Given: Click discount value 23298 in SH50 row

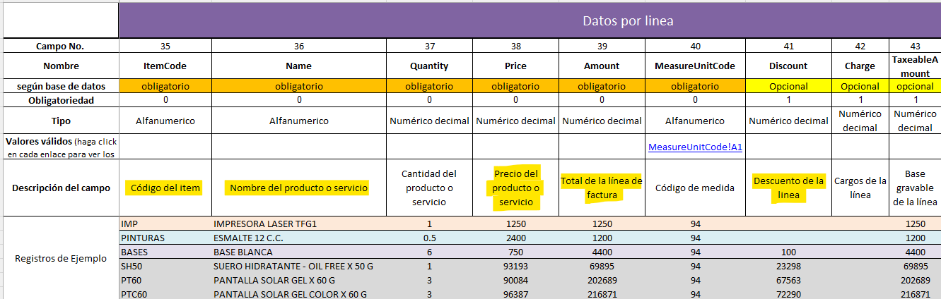Looking at the screenshot, I should tap(788, 265).
